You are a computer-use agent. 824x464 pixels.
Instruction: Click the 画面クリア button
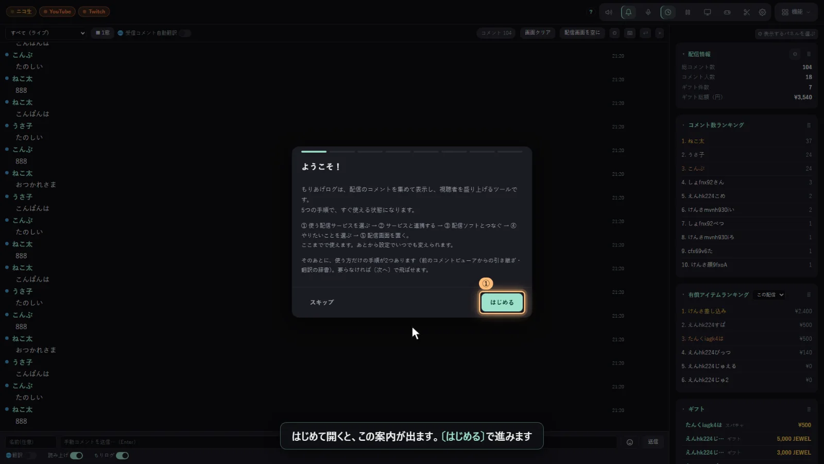coord(538,33)
